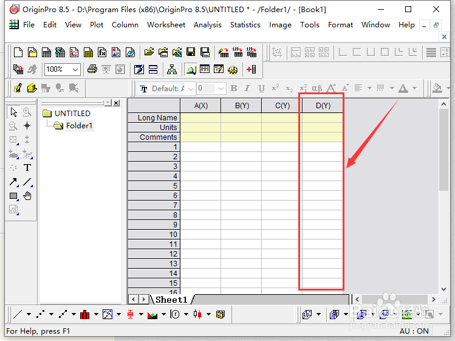This screenshot has height=341, width=455.
Task: Select Folder1 in the project tree
Action: [x=79, y=125]
